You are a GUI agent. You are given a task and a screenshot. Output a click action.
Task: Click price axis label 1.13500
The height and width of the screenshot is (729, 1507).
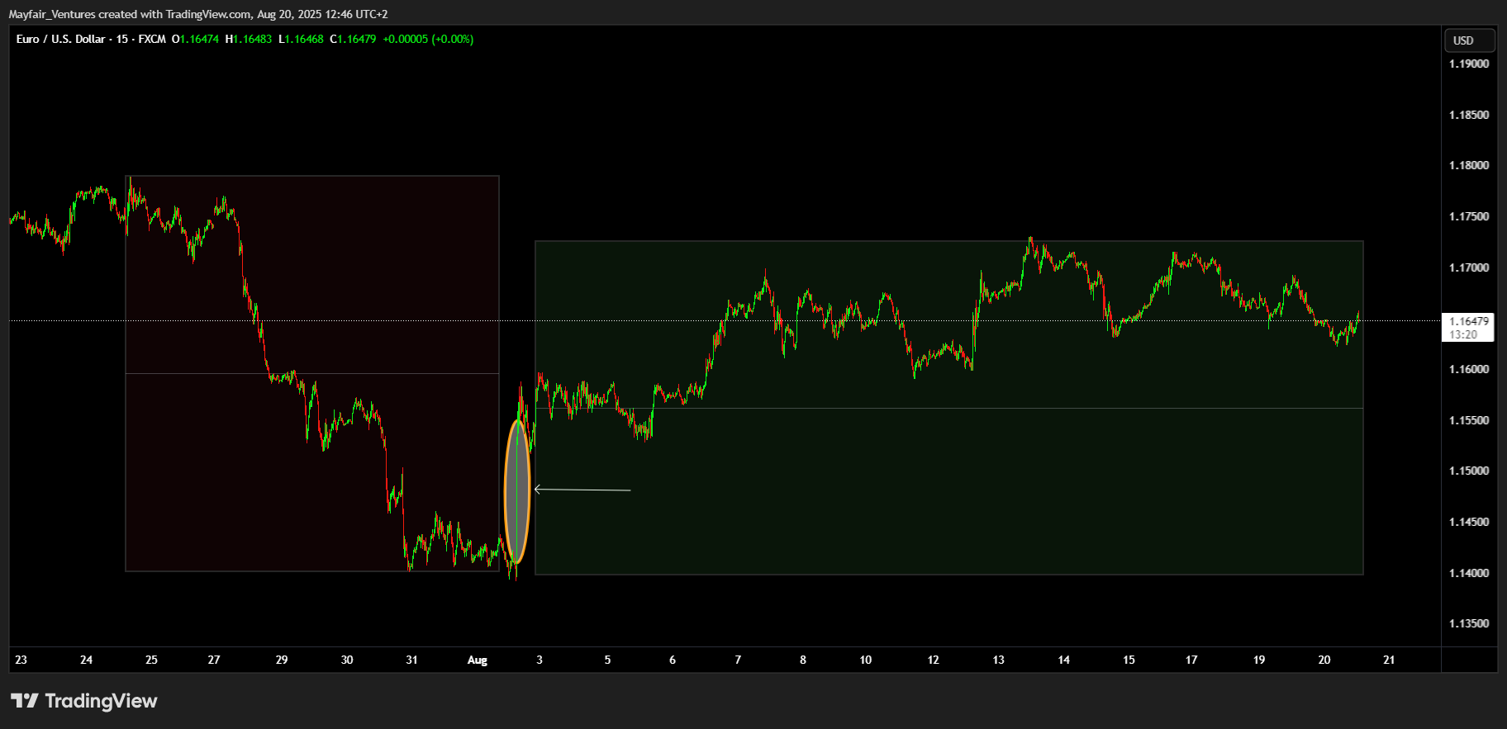point(1469,623)
